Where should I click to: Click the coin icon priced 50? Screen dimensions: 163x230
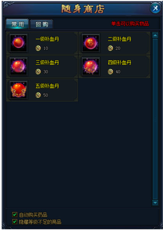(x=38, y=95)
